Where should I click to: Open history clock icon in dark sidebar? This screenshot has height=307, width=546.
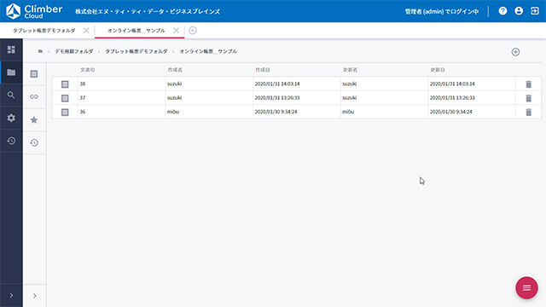(x=11, y=141)
